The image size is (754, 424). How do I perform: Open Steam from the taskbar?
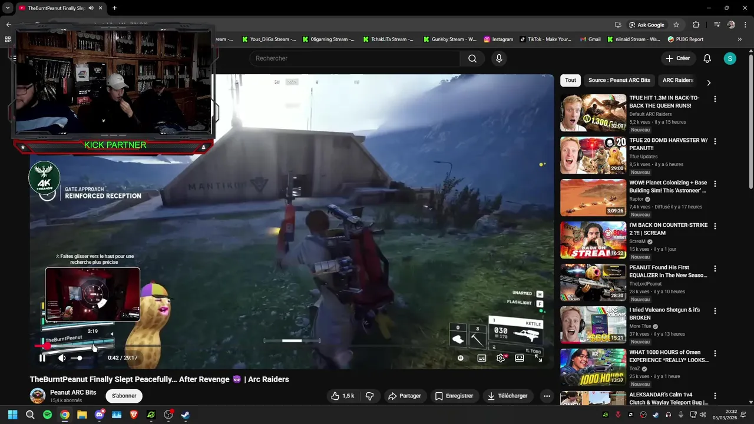point(185,415)
